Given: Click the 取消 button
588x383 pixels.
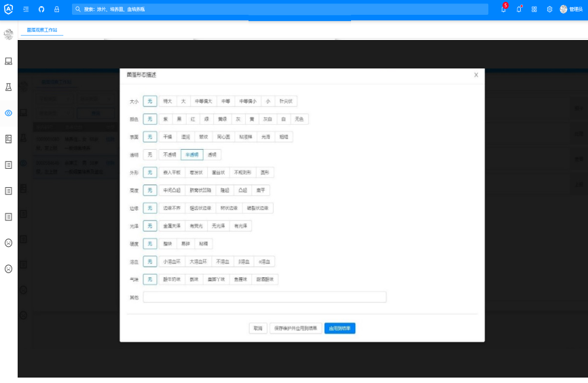Looking at the screenshot, I should (257, 328).
